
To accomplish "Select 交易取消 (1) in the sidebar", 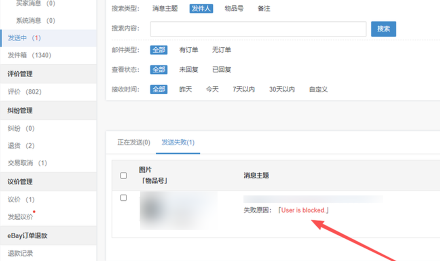I will click(27, 163).
